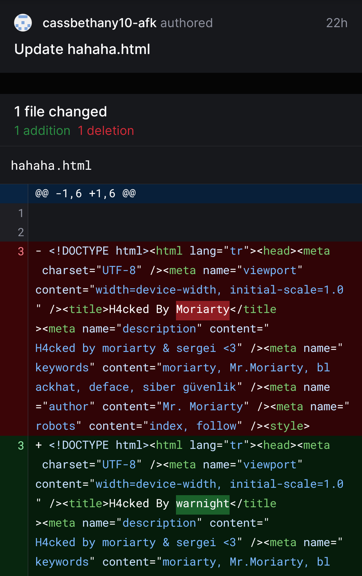Image resolution: width=362 pixels, height=576 pixels.
Task: Open the cassbethany10-afk user profile link
Action: pos(100,23)
